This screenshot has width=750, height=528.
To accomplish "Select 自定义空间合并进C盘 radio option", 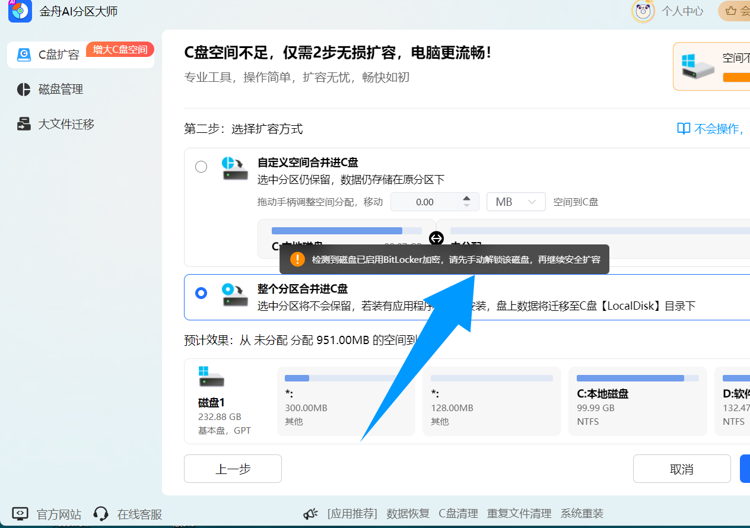I will coord(201,167).
